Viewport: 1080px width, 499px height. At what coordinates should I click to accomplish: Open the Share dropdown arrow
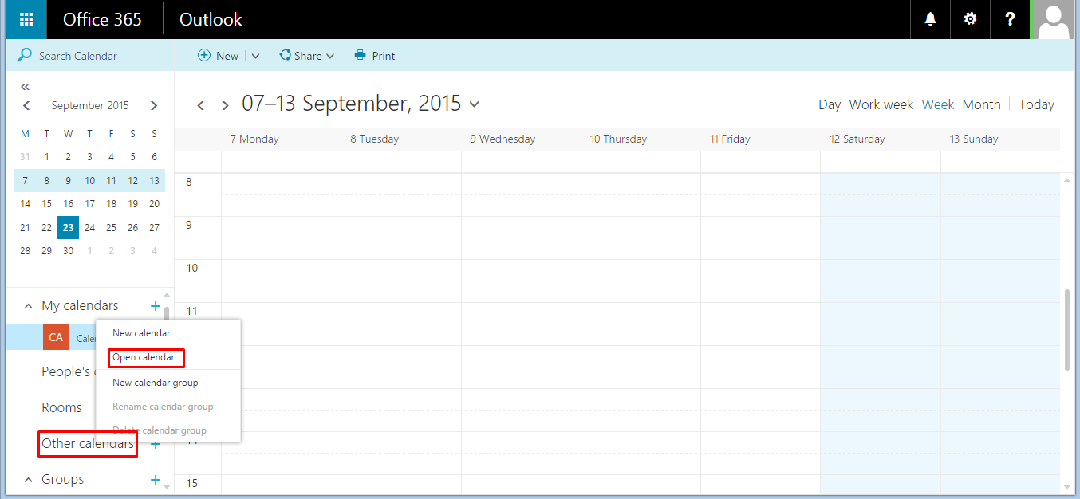(x=330, y=56)
